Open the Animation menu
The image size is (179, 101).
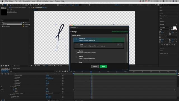pos(45,1)
